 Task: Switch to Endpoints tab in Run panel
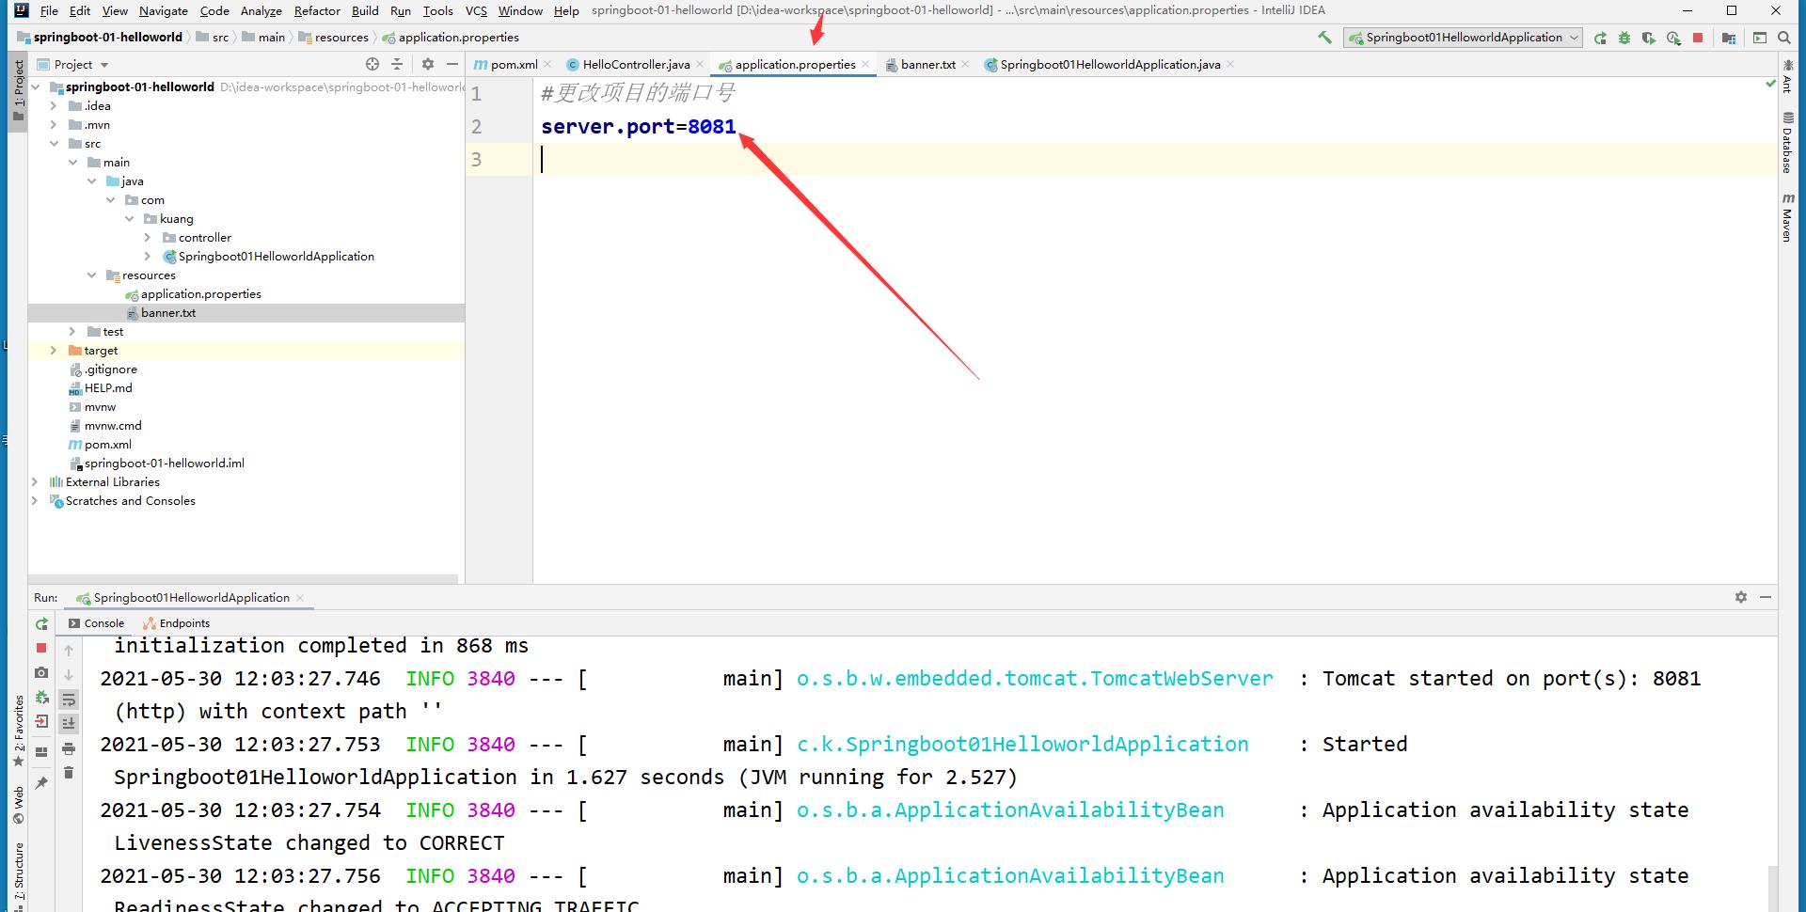pyautogui.click(x=177, y=623)
